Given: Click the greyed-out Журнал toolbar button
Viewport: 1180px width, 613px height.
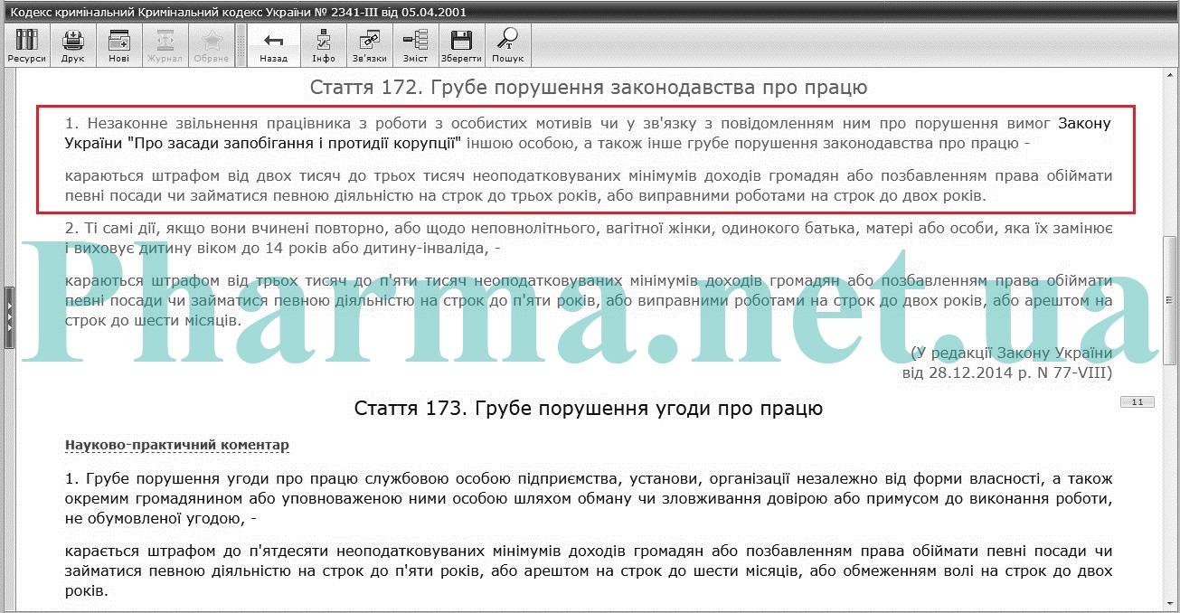Looking at the screenshot, I should pos(165,45).
